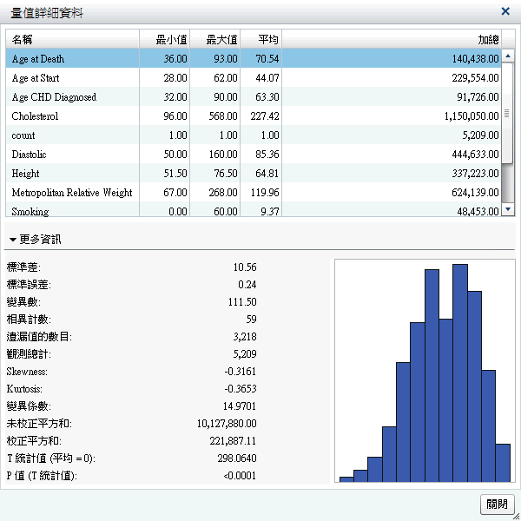Close the 量值詳細資料 dialog with X
The height and width of the screenshot is (521, 521).
tap(505, 11)
